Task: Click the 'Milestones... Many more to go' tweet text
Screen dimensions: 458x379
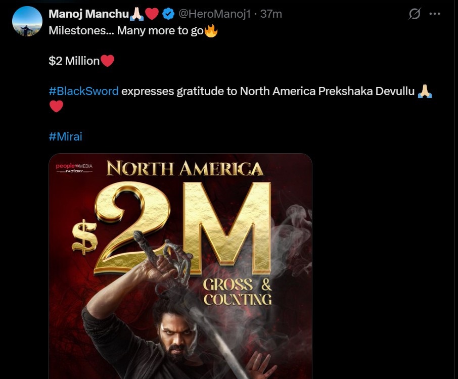Action: (126, 31)
